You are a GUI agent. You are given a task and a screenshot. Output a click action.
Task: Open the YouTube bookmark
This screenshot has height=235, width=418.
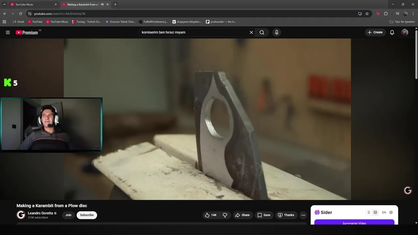[35, 22]
